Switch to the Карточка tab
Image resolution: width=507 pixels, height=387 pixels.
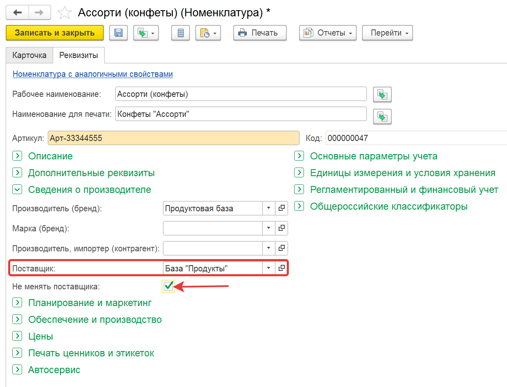[x=29, y=56]
